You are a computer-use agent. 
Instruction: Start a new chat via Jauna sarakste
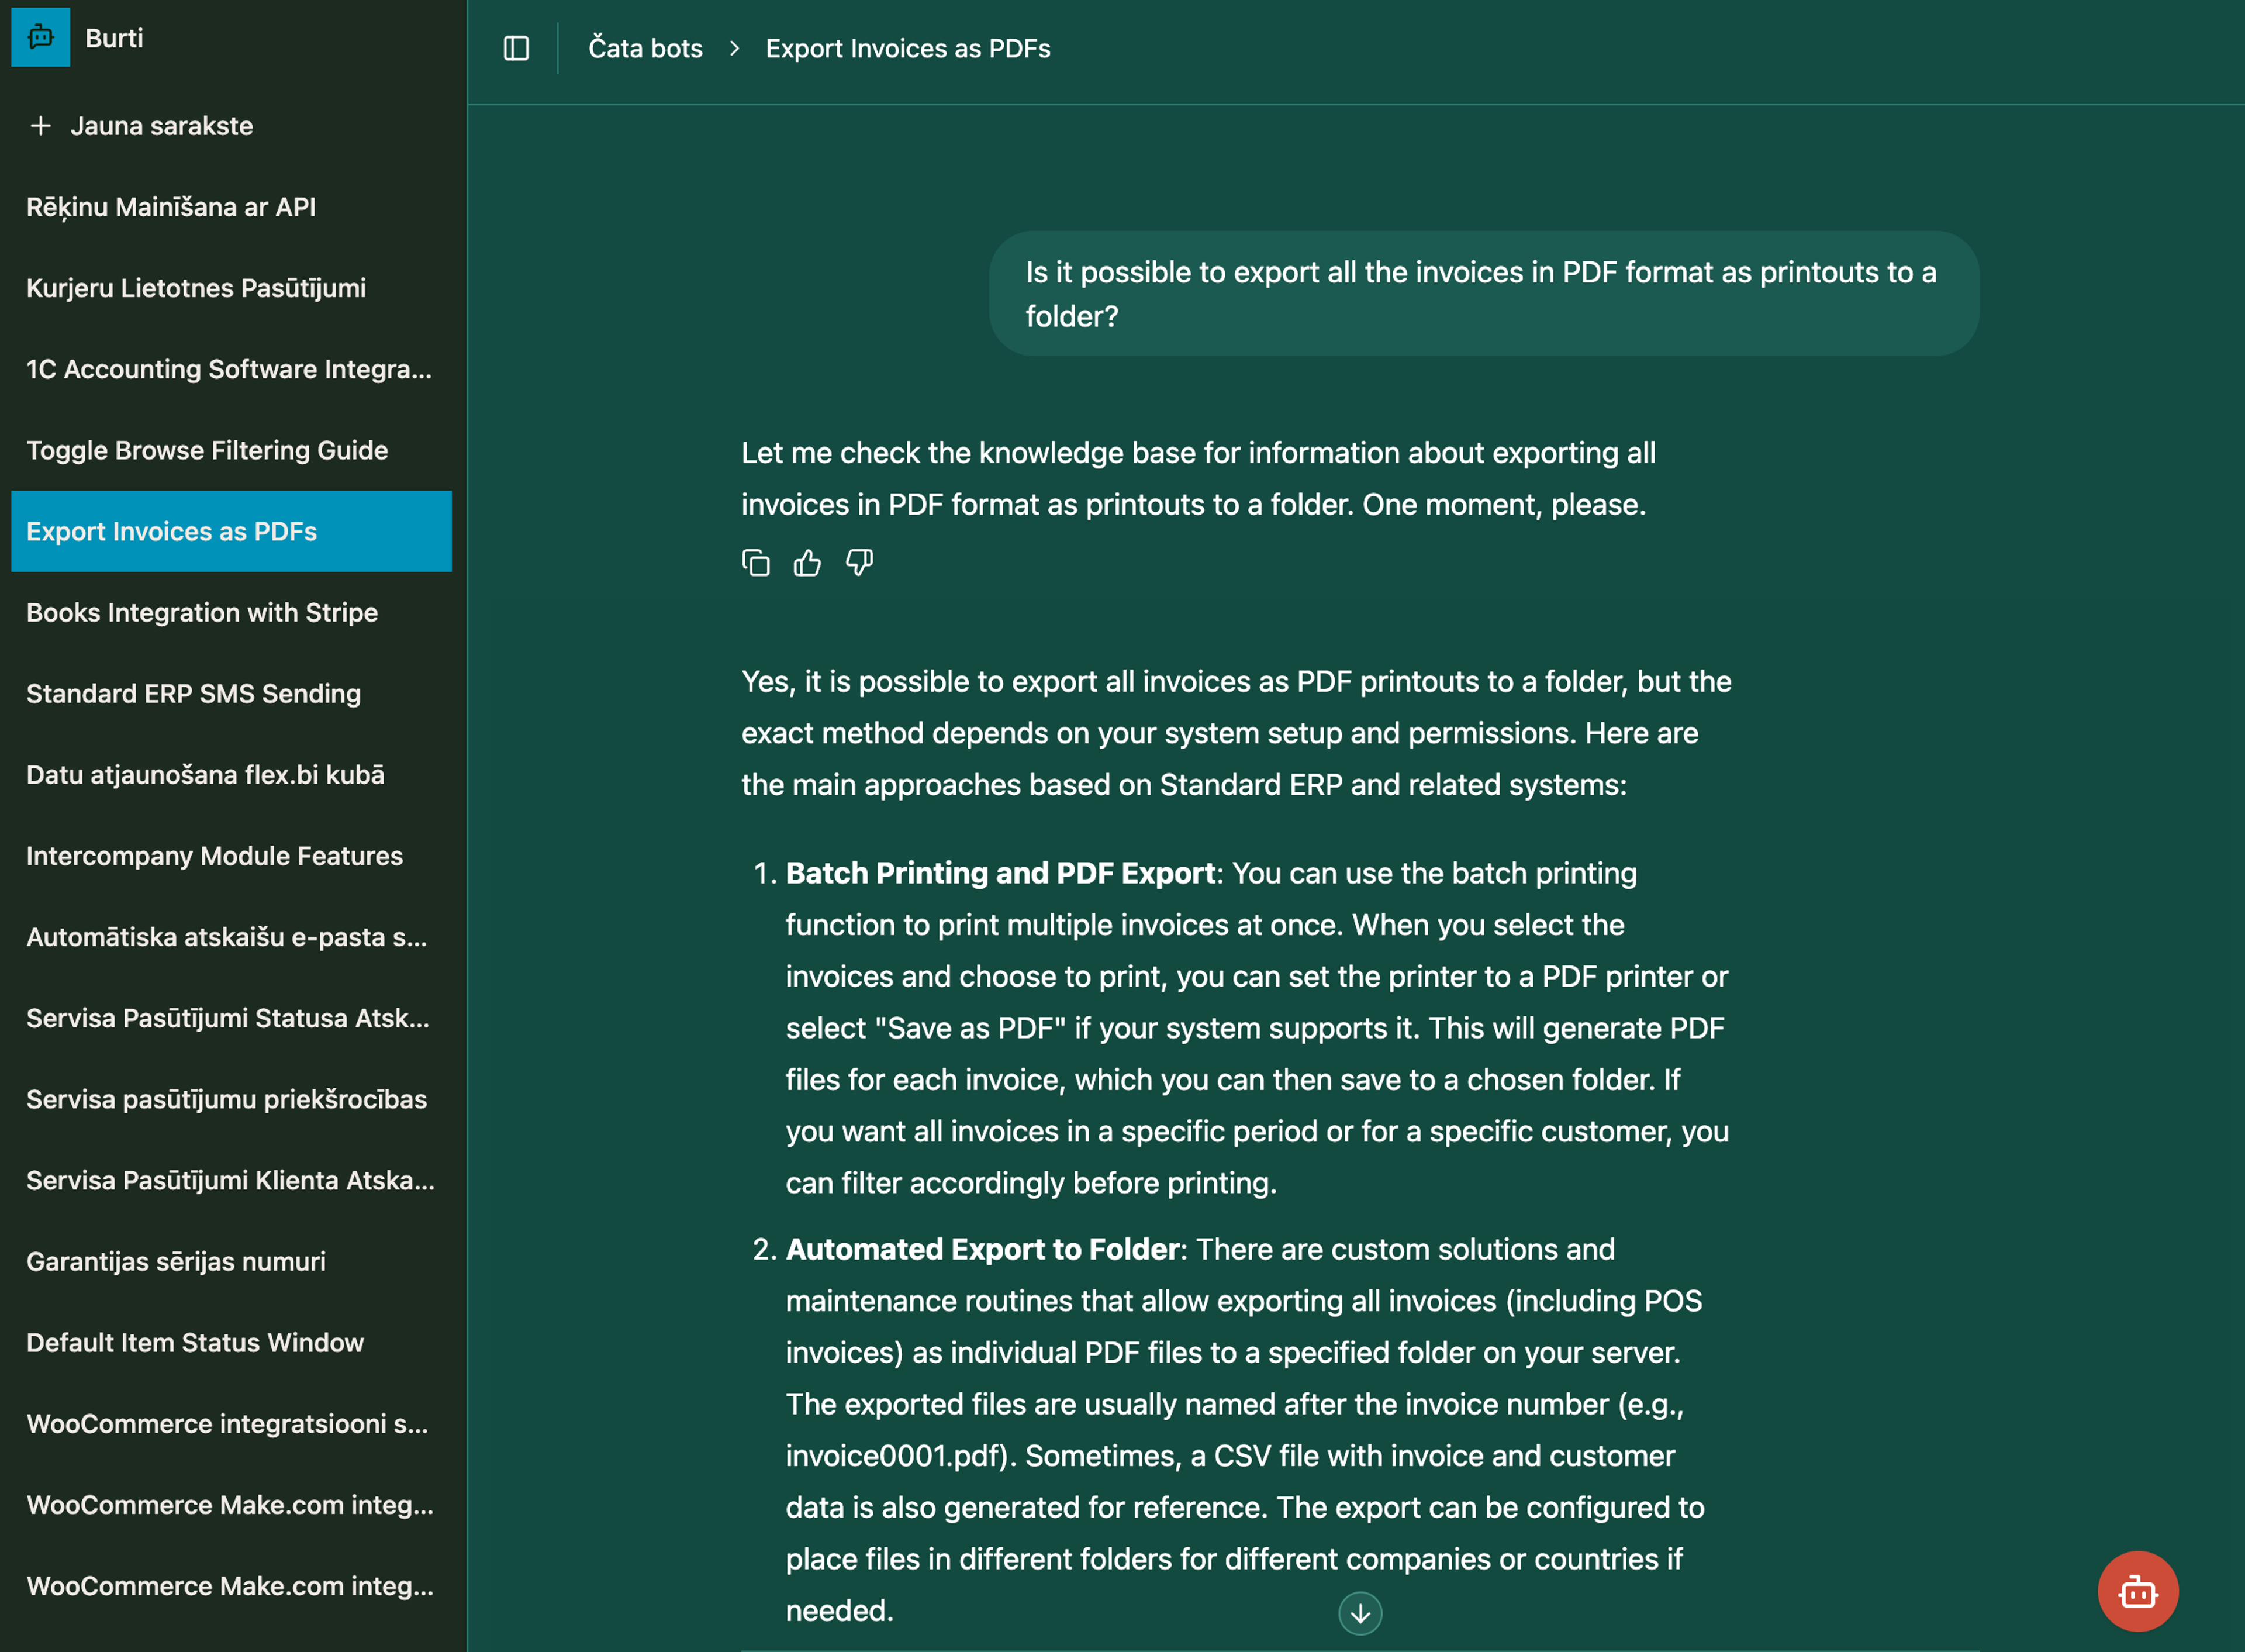(x=231, y=126)
